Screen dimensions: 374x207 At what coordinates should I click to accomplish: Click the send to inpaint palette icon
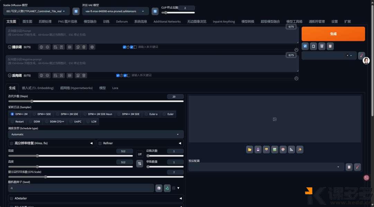click(283, 150)
